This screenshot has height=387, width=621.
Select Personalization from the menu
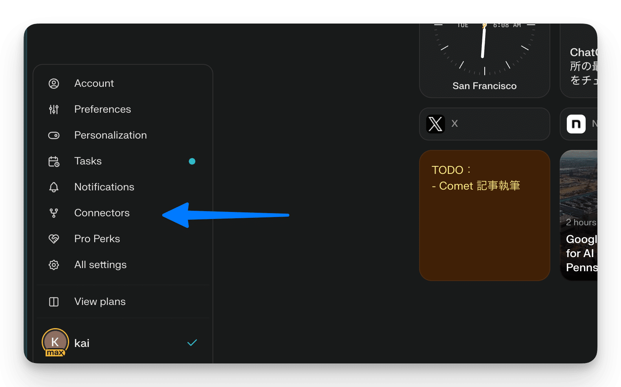click(110, 135)
